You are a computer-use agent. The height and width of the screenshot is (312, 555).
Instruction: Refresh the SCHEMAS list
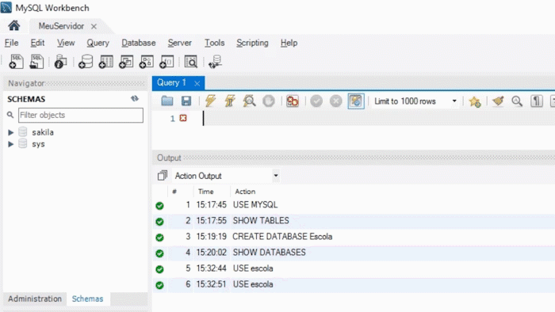tap(135, 98)
